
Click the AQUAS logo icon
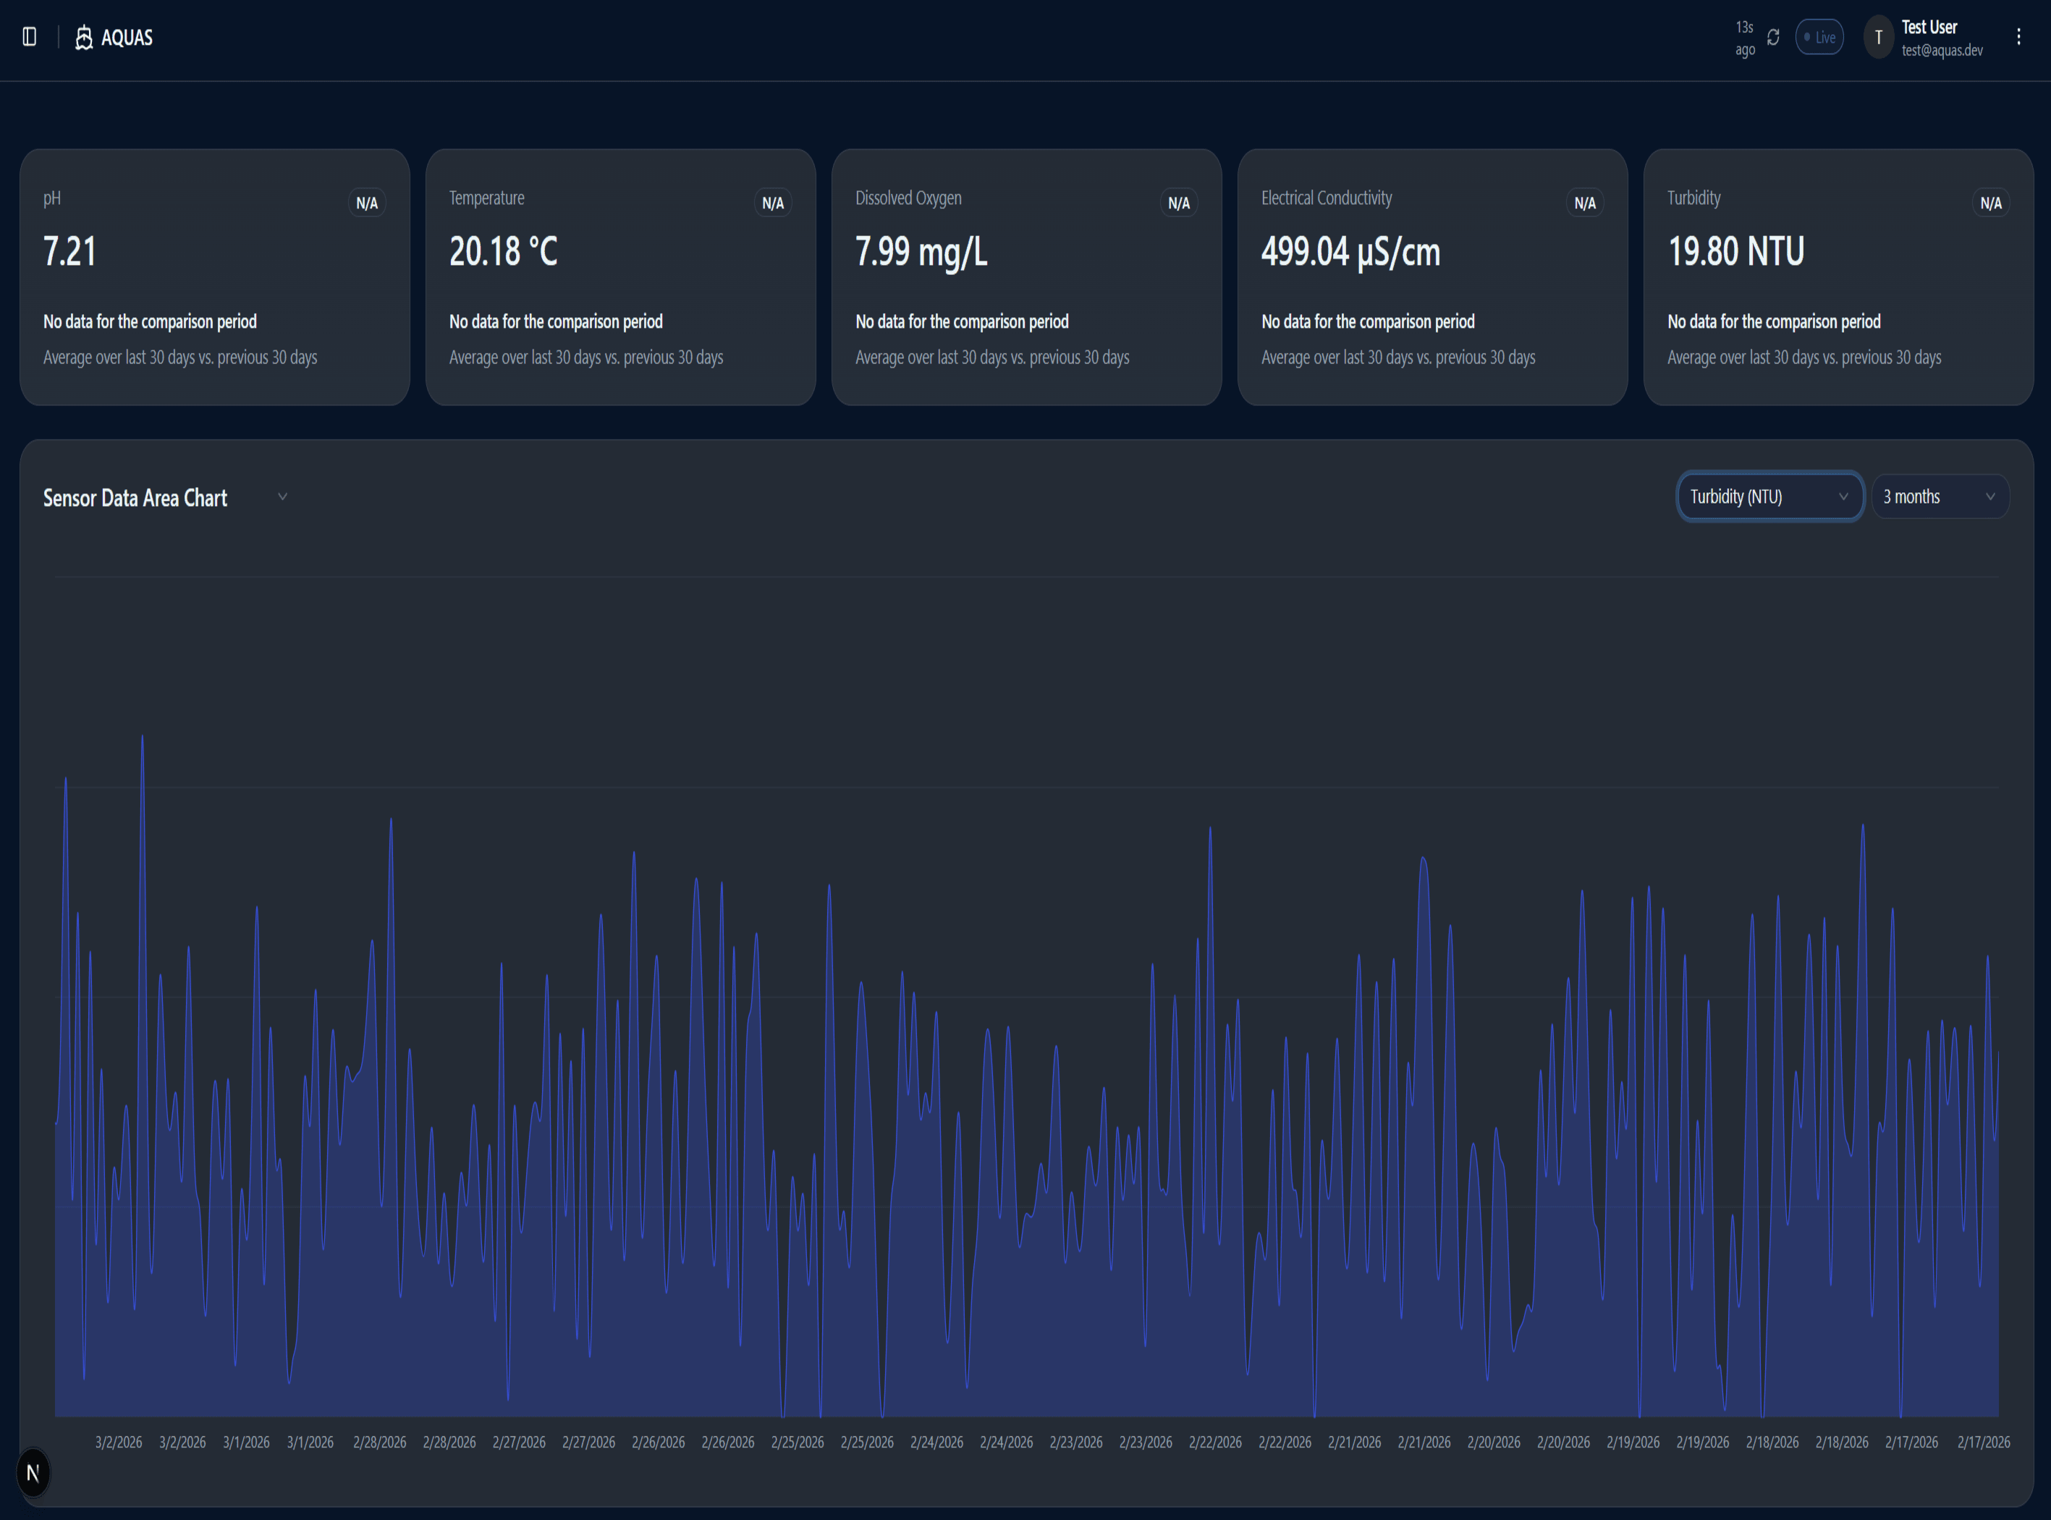click(84, 38)
